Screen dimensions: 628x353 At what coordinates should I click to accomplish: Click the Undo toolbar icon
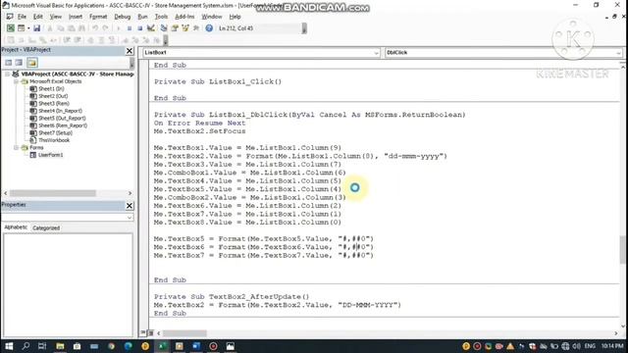[95, 28]
